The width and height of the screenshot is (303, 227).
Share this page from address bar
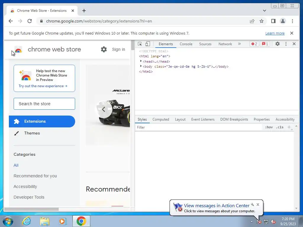pos(252,21)
